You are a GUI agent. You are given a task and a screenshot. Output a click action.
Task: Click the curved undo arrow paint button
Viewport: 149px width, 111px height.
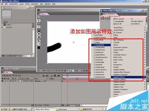pos(39,41)
